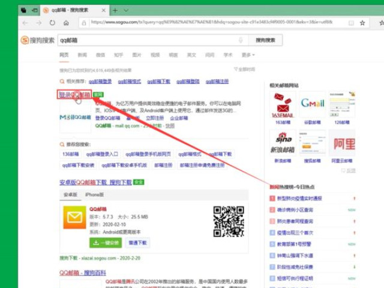Switch to the 英文 search tab
Screen dimensions: 384x288
(191, 55)
